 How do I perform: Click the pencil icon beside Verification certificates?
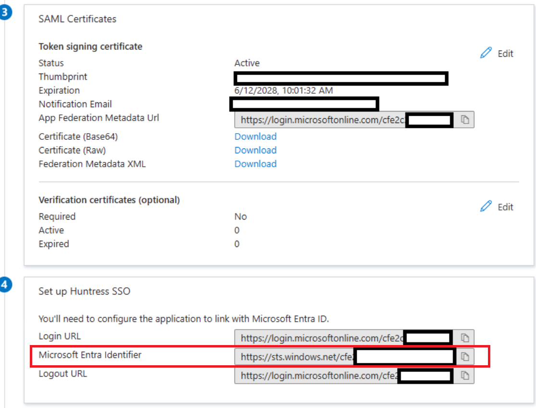pyautogui.click(x=486, y=207)
